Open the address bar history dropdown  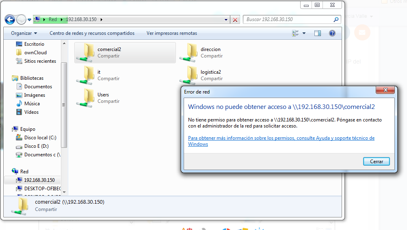point(226,20)
